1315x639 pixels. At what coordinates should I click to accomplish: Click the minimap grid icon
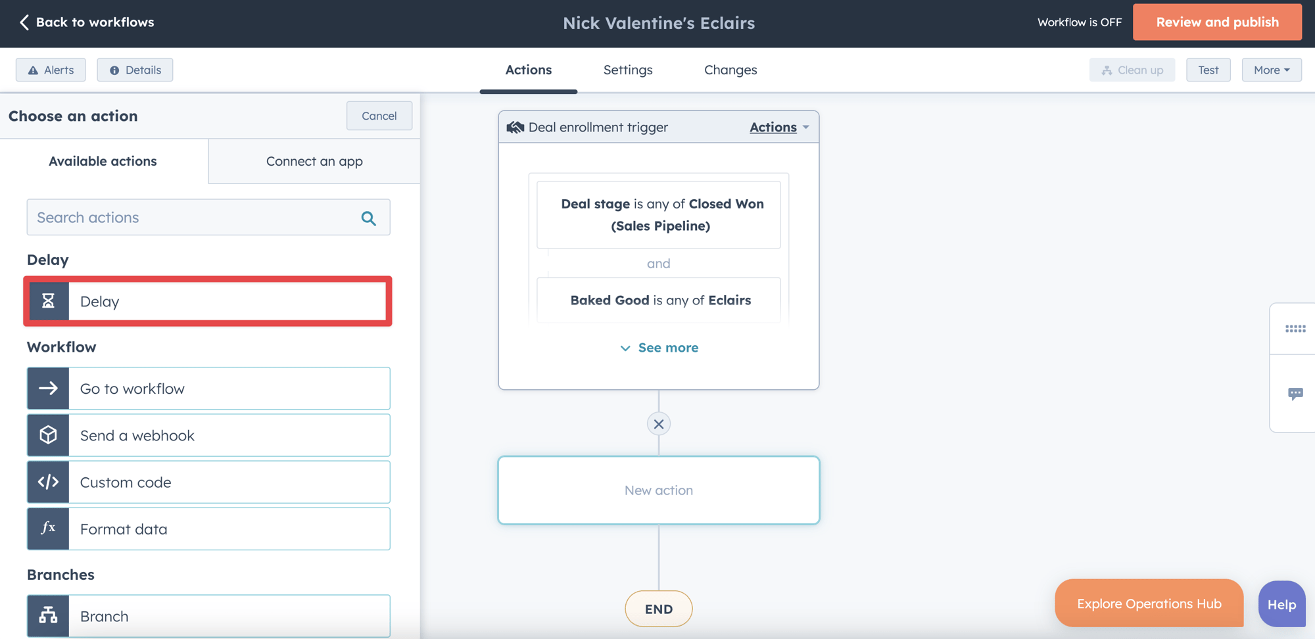coord(1293,329)
